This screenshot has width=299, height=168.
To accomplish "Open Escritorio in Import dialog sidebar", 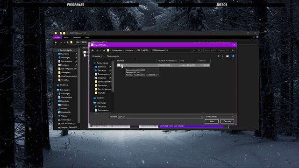I will 102,67.
